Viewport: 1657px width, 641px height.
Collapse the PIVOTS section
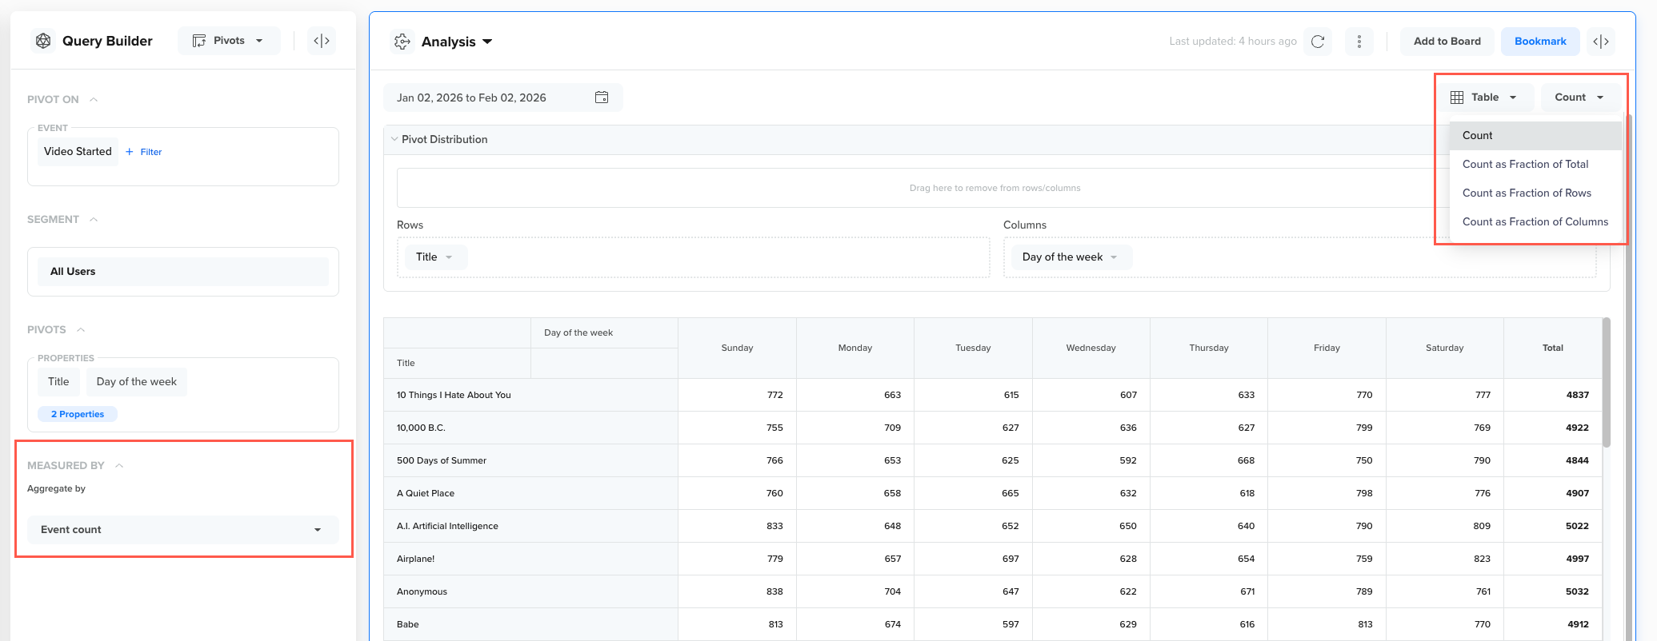[81, 329]
